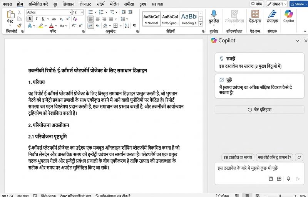Viewport: 308px width, 197px height.
Task: Open Dictate microphone in ribbon
Action: pyautogui.click(x=214, y=17)
